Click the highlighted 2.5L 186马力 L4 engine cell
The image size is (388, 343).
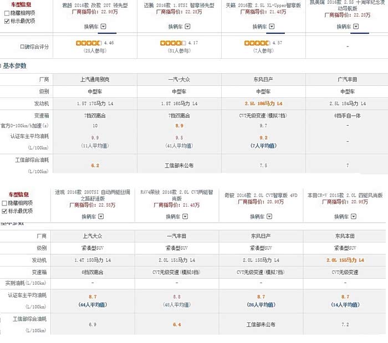point(263,104)
